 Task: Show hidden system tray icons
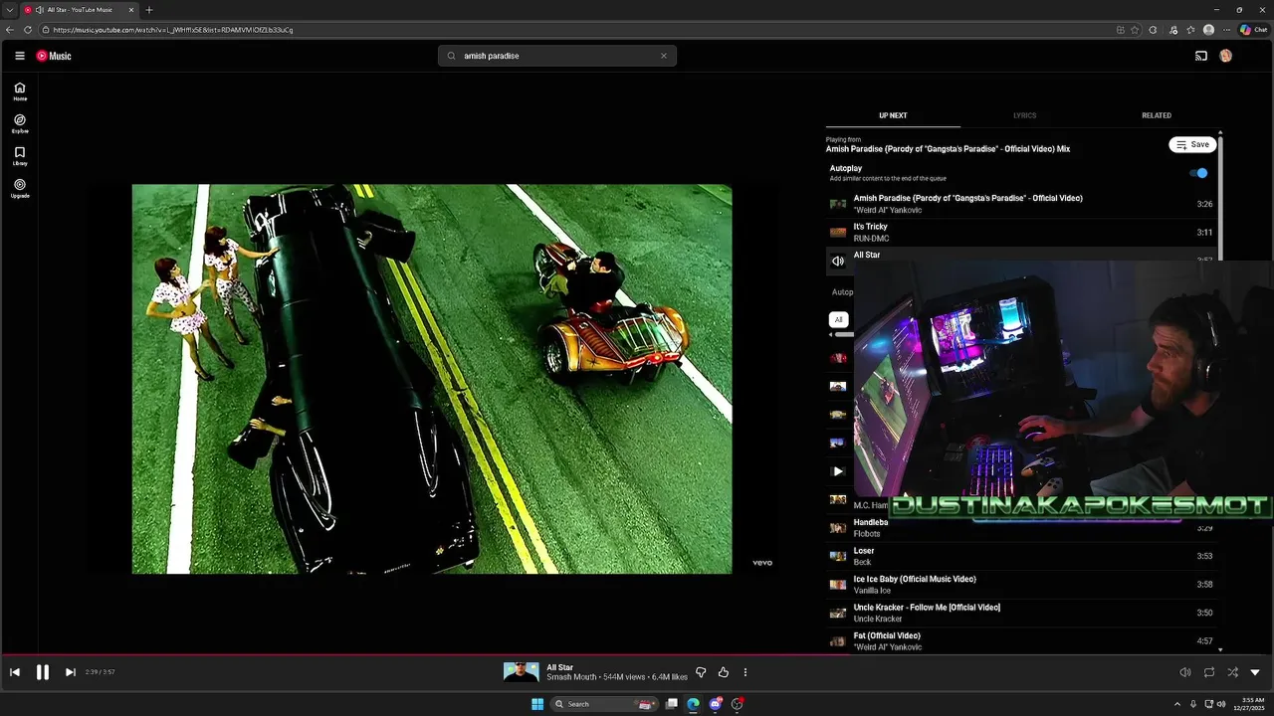[x=1178, y=704]
